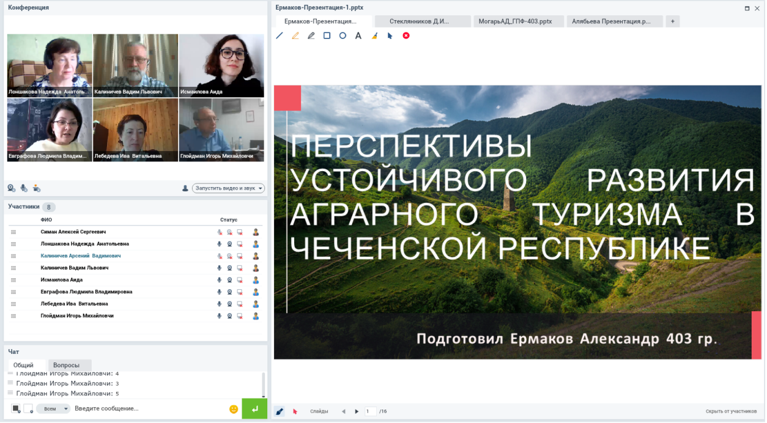The width and height of the screenshot is (767, 423).
Task: Select the rectangle shape tool
Action: click(327, 35)
